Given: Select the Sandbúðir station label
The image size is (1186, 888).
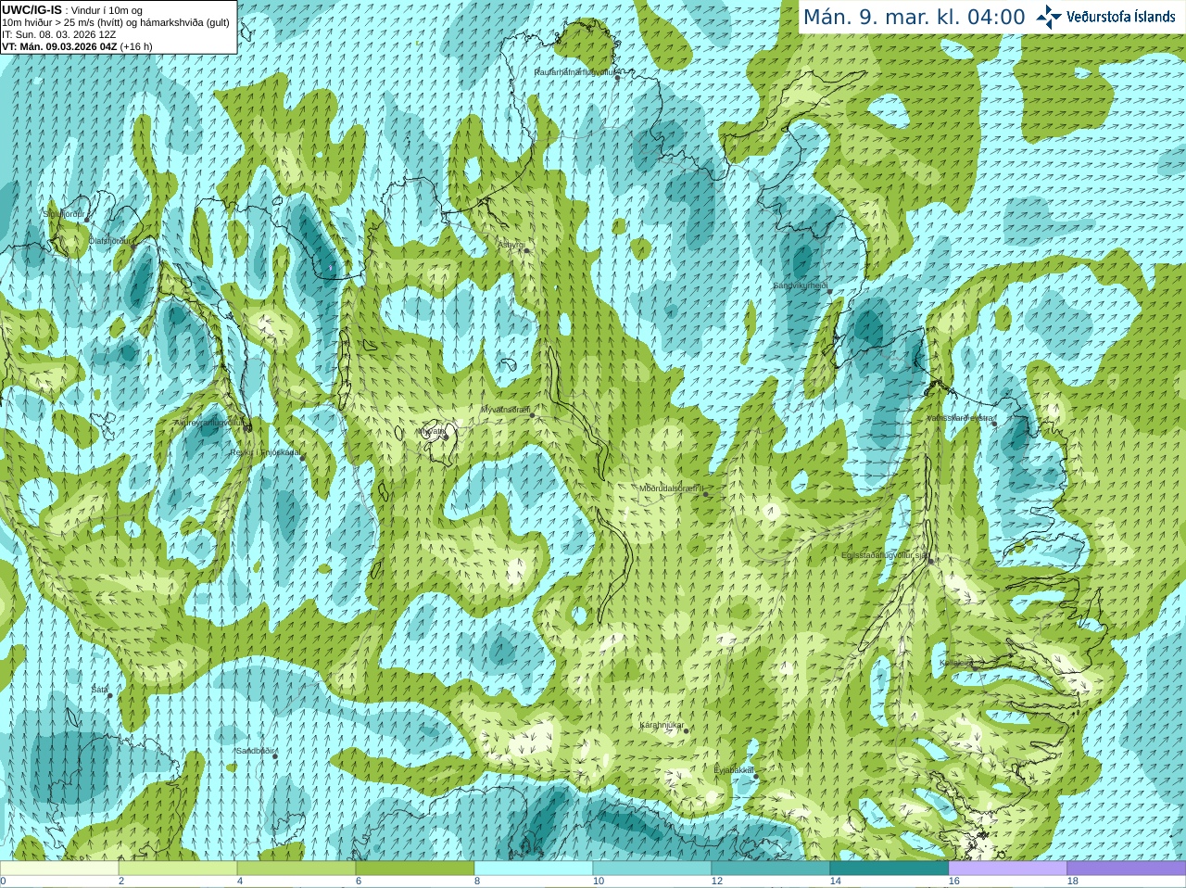Looking at the screenshot, I should click(x=255, y=751).
